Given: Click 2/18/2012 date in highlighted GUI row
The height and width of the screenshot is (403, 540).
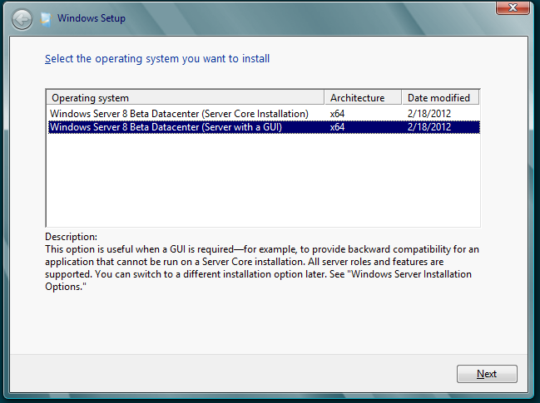Looking at the screenshot, I should click(429, 127).
